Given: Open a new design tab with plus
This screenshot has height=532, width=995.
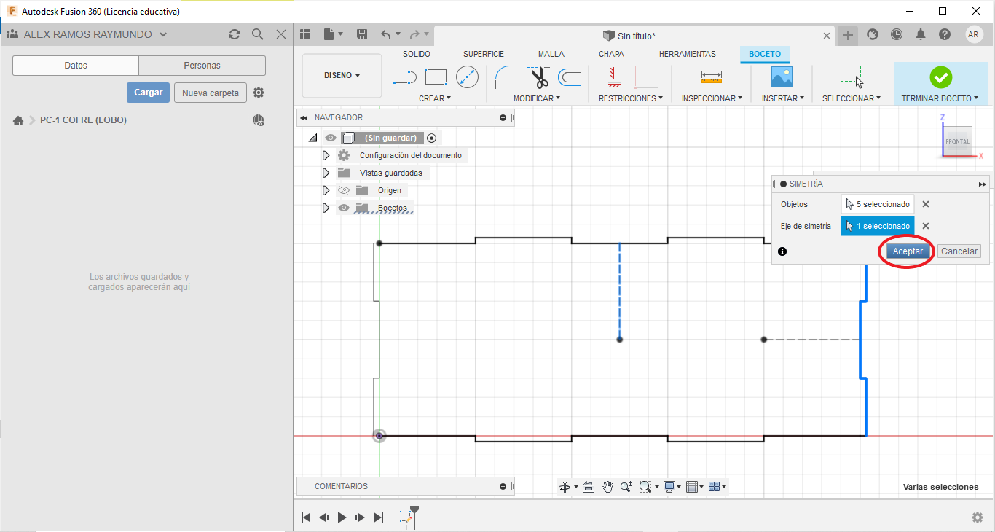Looking at the screenshot, I should click(848, 35).
